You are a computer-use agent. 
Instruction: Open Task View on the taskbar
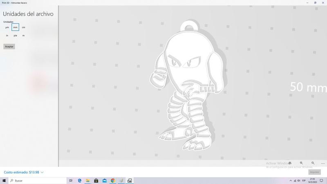point(71,181)
